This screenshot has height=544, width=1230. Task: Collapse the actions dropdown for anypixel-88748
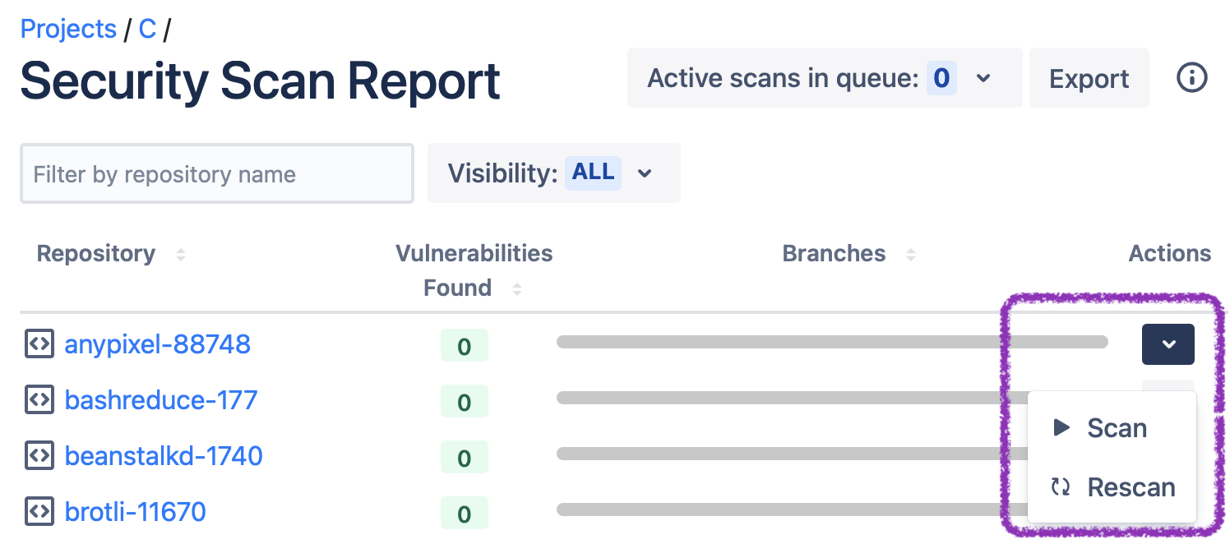pyautogui.click(x=1168, y=344)
